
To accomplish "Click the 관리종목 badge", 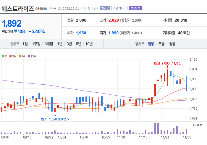I will pos(135,8).
